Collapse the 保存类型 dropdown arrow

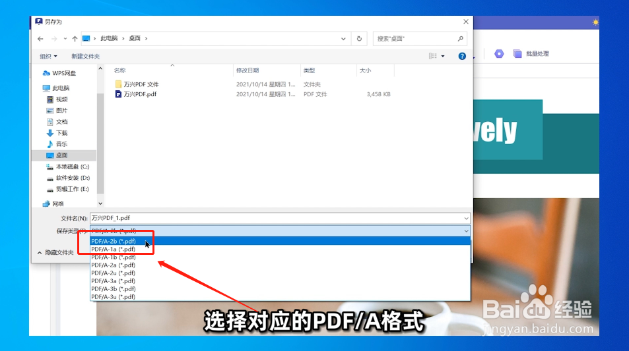point(466,231)
